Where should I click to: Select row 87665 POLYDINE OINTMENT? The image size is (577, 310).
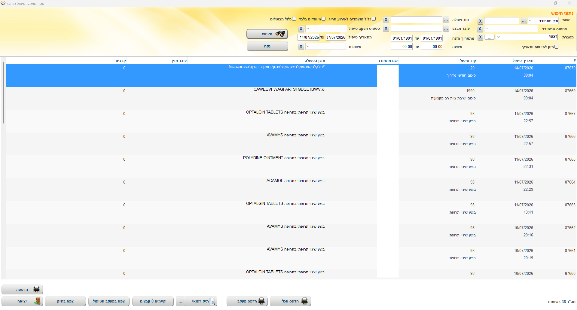tap(291, 167)
